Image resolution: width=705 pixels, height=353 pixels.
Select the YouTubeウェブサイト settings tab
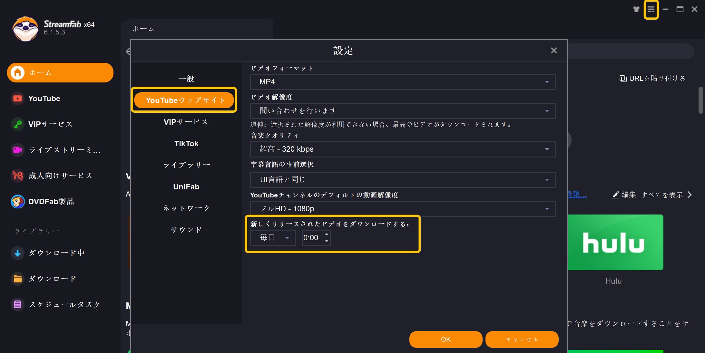coord(184,100)
